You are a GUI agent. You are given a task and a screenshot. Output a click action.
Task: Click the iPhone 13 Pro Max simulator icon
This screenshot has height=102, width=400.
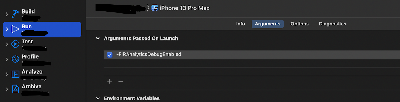point(155,8)
